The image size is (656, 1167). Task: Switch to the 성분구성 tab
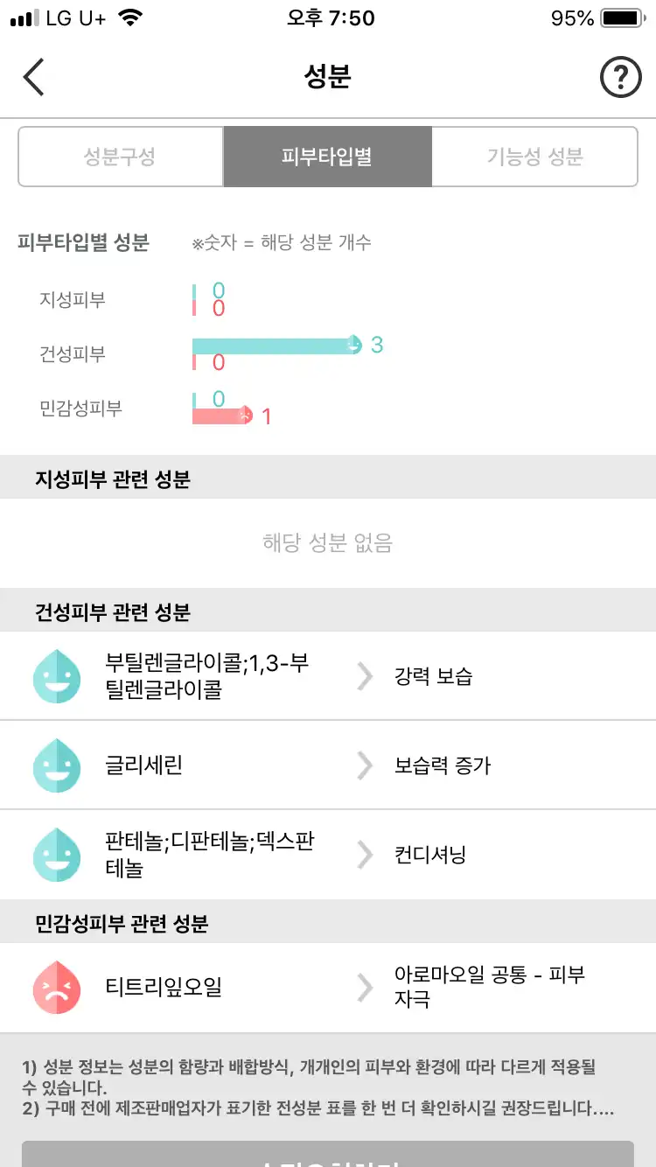120,157
